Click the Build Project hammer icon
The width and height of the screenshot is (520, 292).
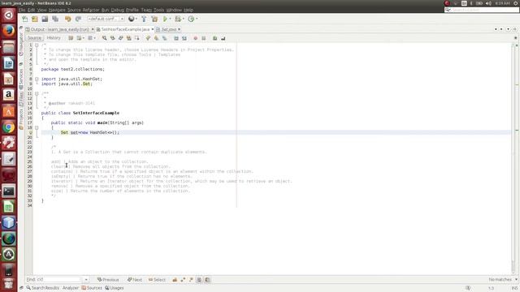pos(144,19)
